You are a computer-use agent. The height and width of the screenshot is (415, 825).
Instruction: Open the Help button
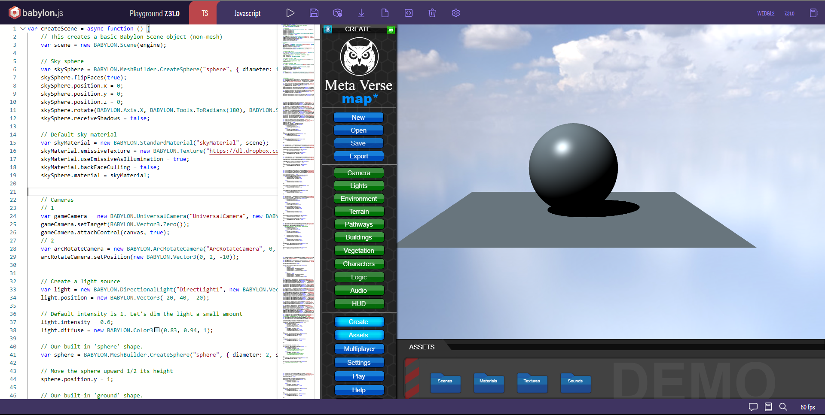pyautogui.click(x=359, y=390)
